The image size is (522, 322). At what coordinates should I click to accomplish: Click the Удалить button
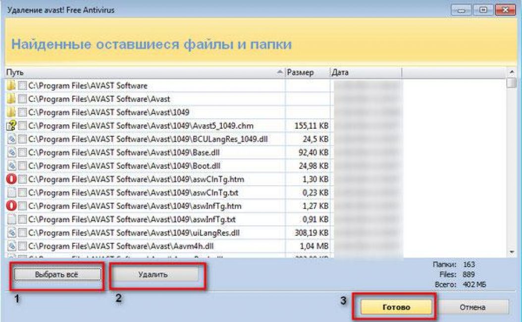pyautogui.click(x=153, y=274)
